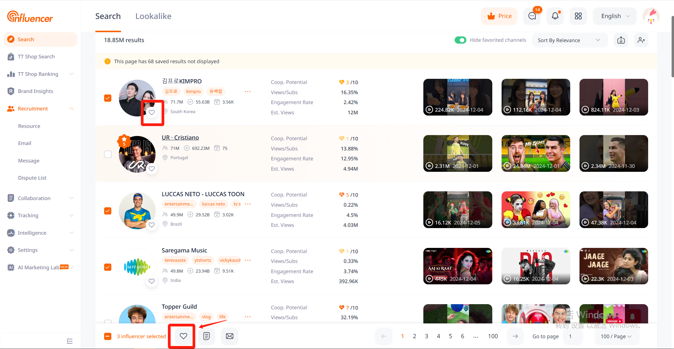
Task: Open the Sort By Relevance dropdown
Action: pos(569,40)
